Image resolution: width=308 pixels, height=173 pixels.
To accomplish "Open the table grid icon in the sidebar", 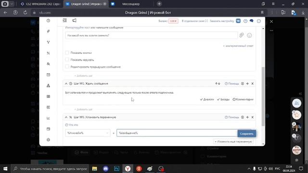I will click(x=48, y=97).
